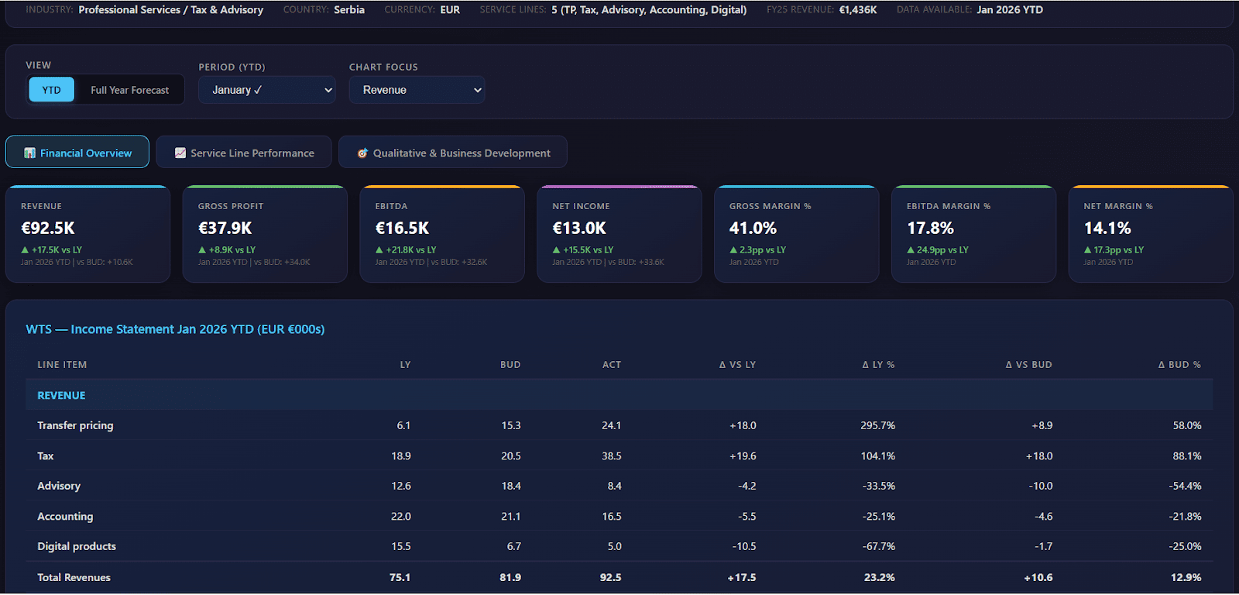Switch view to YTD

click(51, 90)
